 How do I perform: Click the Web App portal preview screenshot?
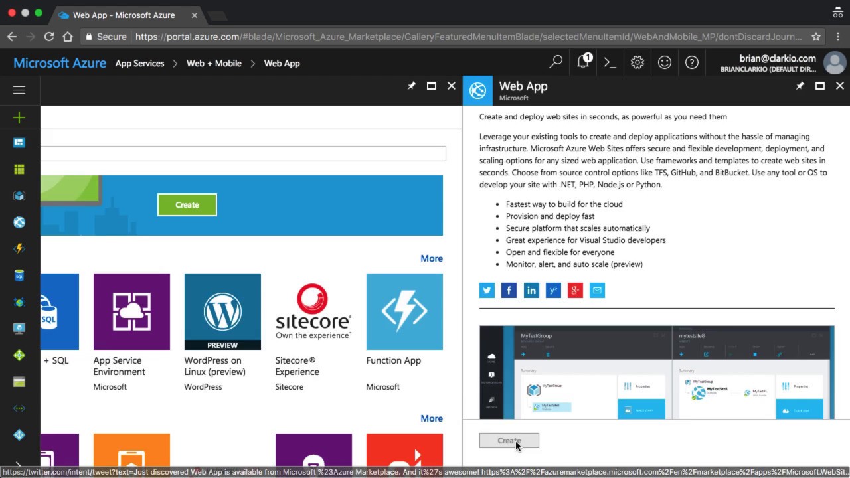click(657, 372)
